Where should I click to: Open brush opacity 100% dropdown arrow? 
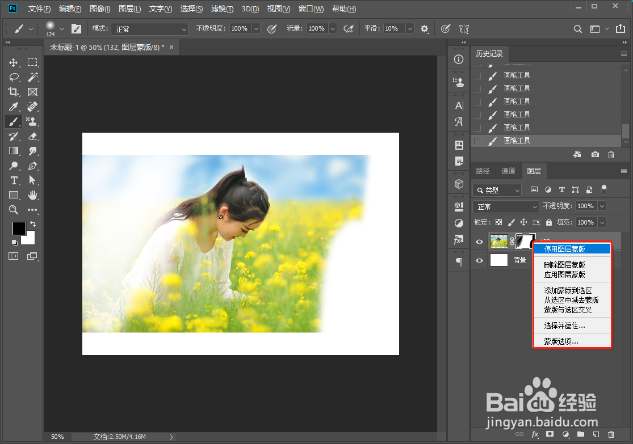(x=256, y=28)
